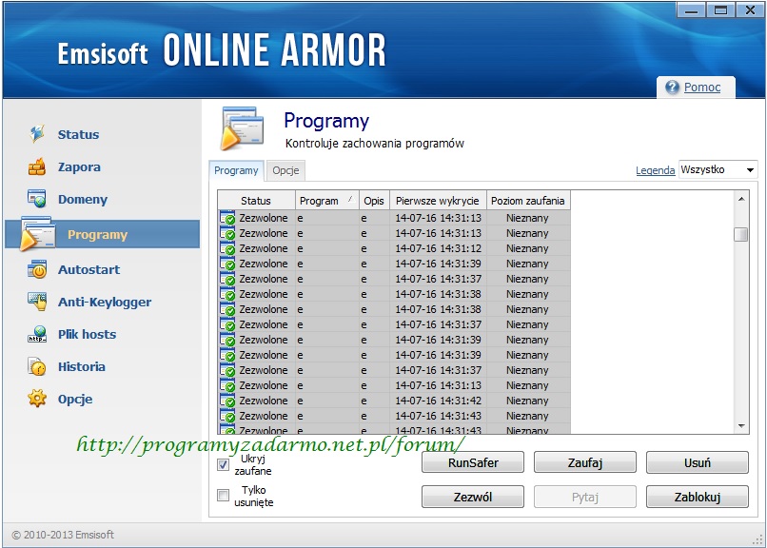Screen dimensions: 767x548
Task: Open the Opcje gear icon in sidebar
Action: click(x=37, y=400)
